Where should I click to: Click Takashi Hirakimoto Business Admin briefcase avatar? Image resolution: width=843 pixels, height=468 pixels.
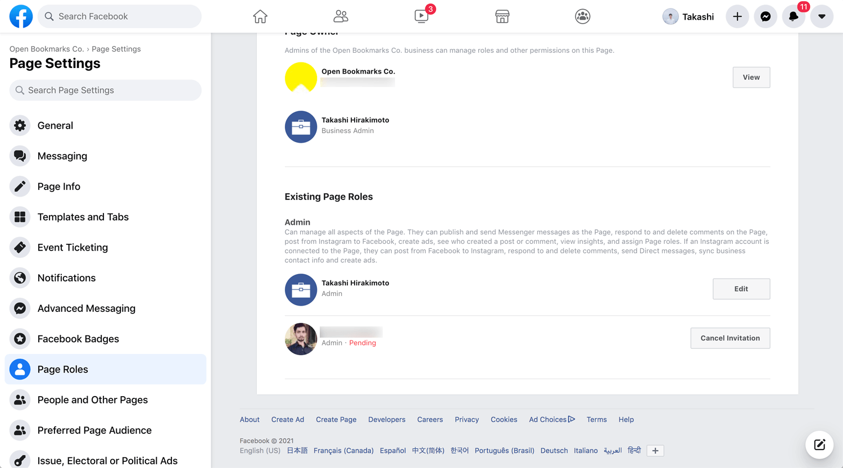click(301, 127)
